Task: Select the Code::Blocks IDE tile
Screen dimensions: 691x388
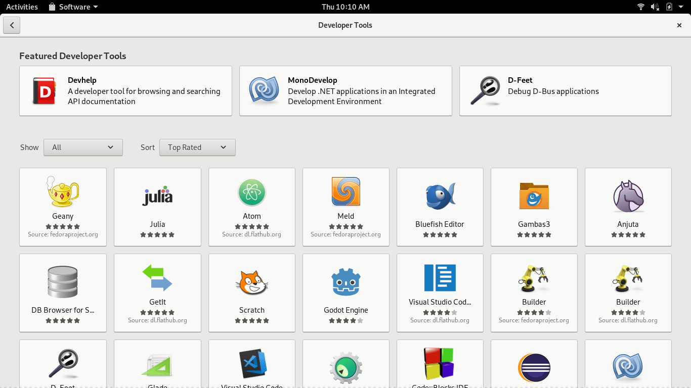Action: coord(440,364)
